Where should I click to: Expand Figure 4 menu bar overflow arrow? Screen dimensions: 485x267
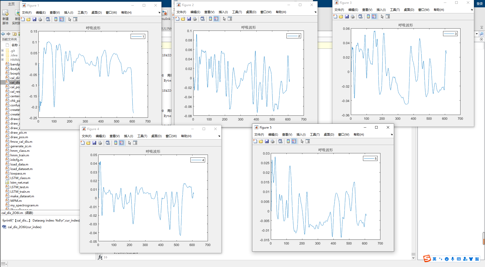[219, 136]
